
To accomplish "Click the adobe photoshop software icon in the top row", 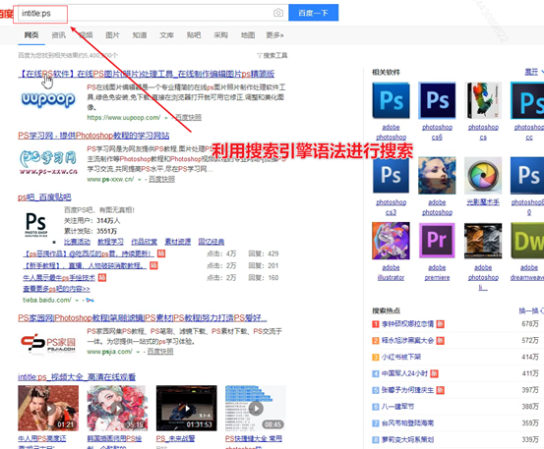I will tap(391, 100).
